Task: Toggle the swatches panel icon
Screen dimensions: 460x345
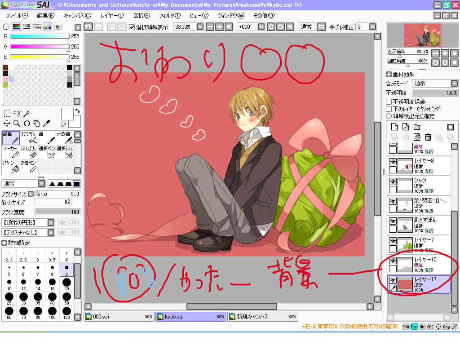Action: point(47,27)
